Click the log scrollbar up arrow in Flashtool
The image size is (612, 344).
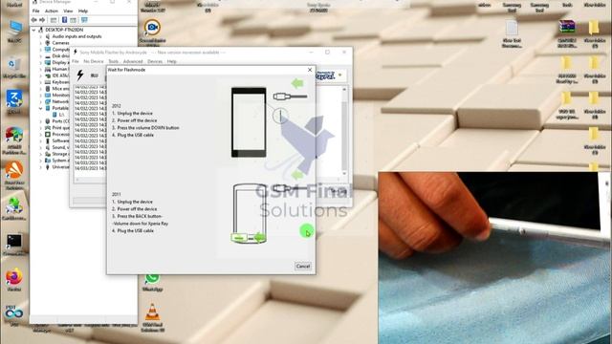tap(344, 89)
